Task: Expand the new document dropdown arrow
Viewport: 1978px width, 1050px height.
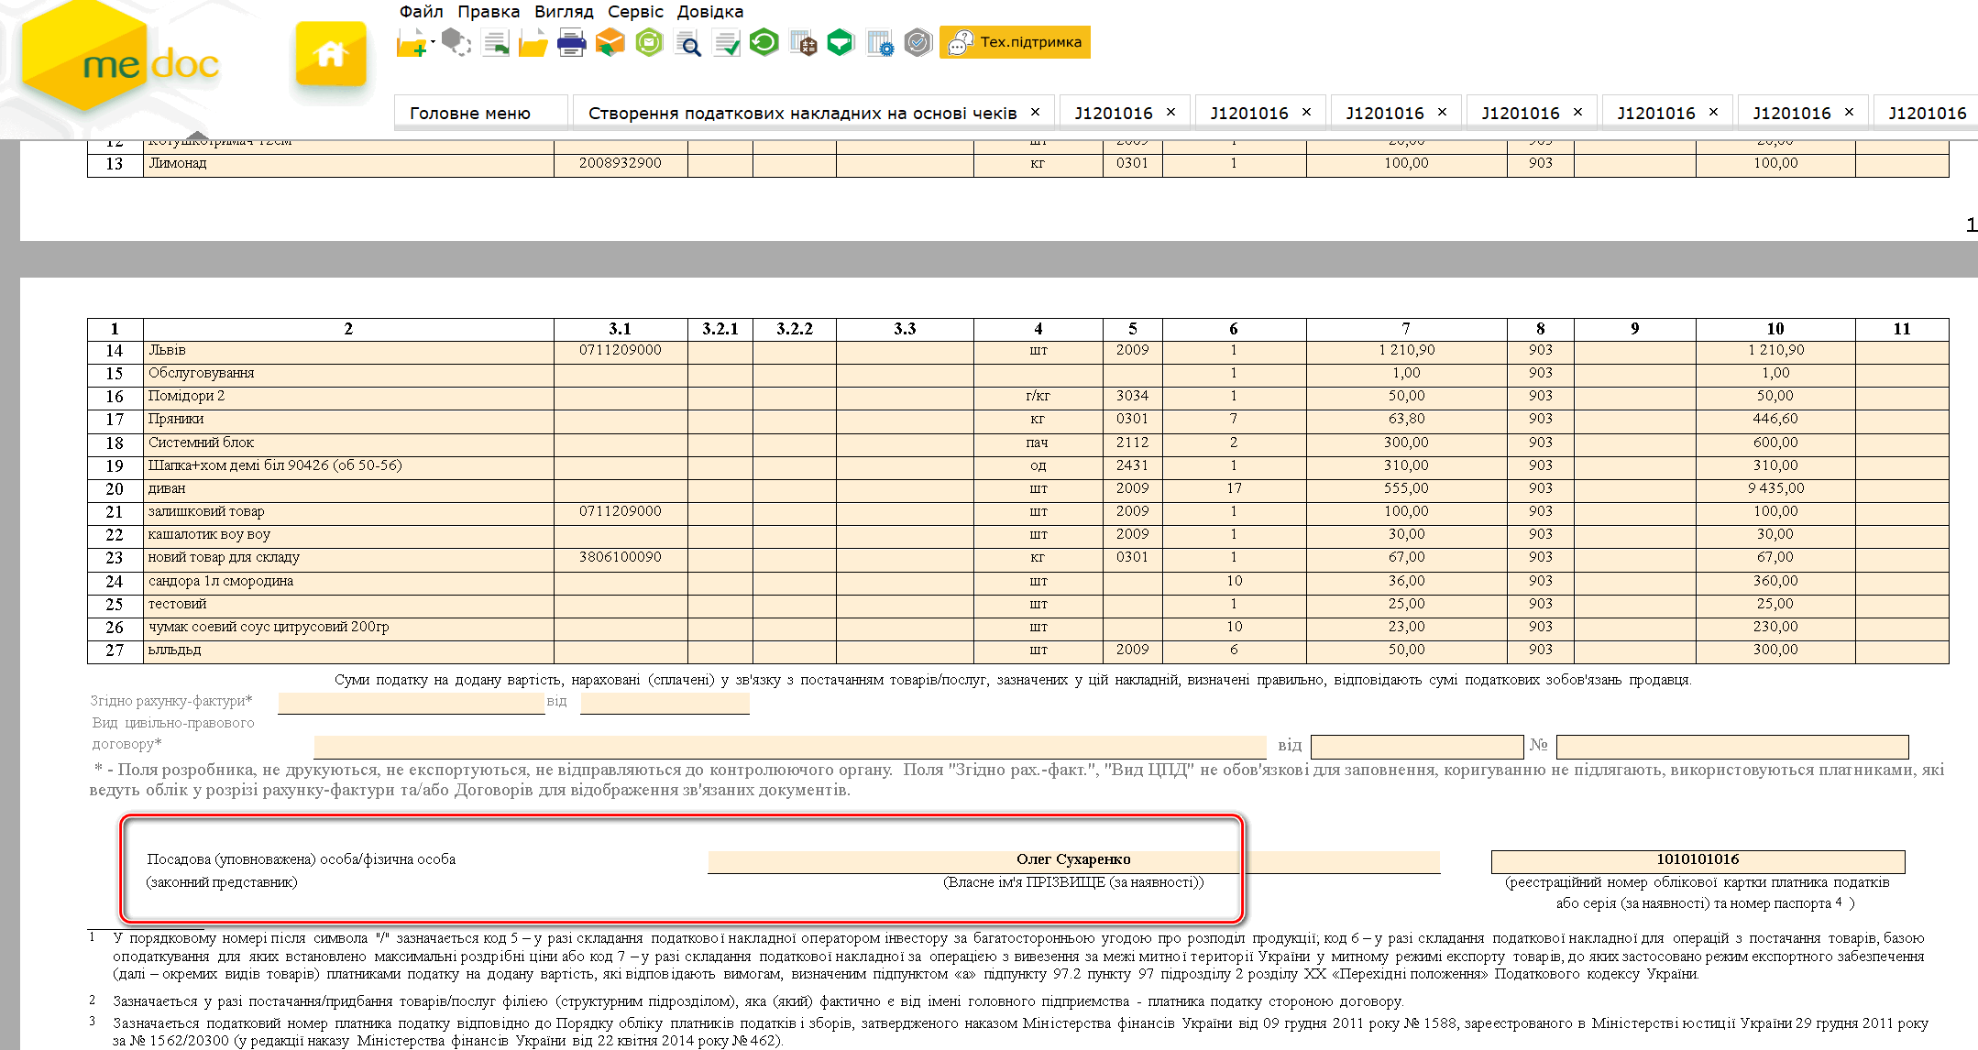Action: 433,41
